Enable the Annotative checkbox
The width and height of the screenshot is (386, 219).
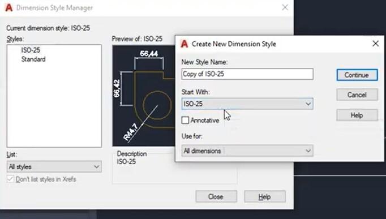click(x=185, y=121)
